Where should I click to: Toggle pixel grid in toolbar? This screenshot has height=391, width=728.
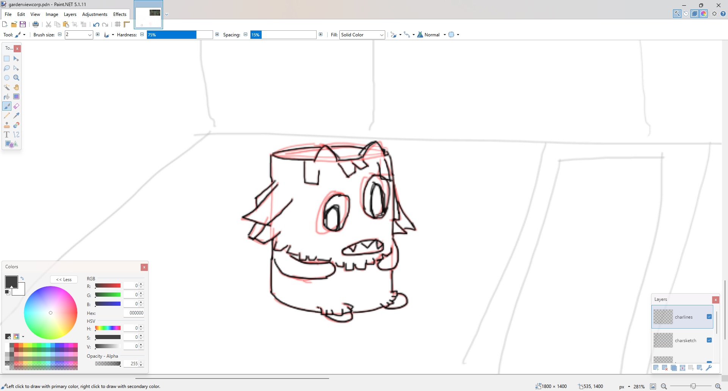click(118, 24)
